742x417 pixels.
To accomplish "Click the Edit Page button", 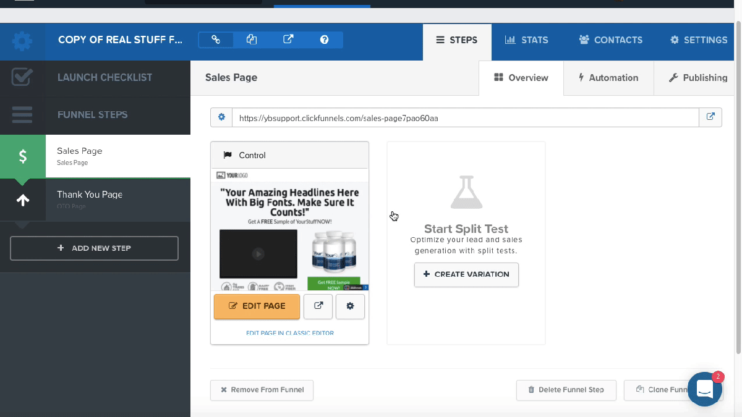I will (257, 306).
